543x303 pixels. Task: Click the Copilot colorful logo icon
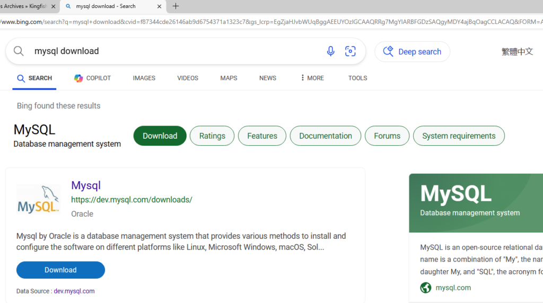click(78, 78)
